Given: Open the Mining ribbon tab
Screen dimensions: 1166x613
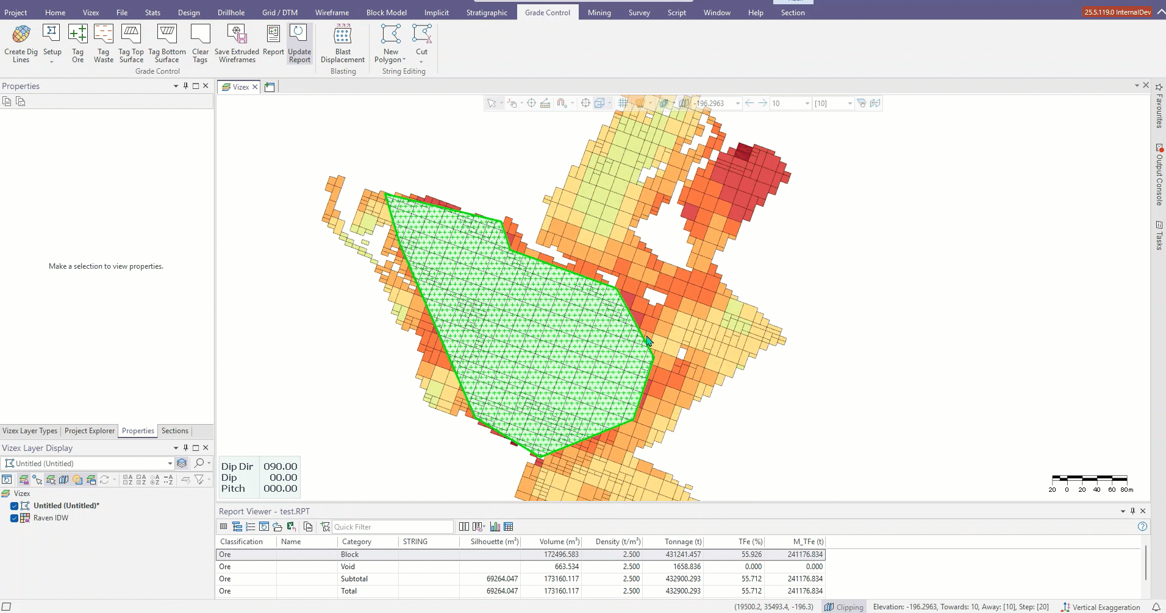Looking at the screenshot, I should [599, 12].
